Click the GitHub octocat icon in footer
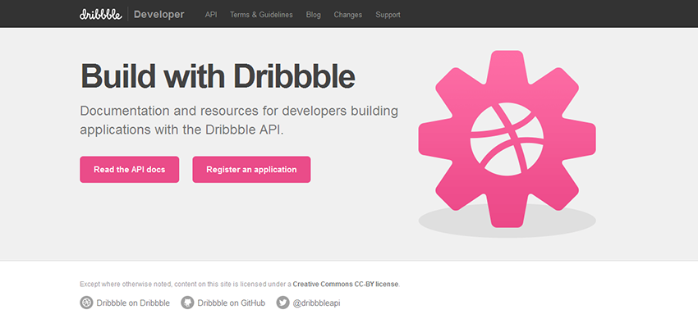This screenshot has width=698, height=328. [187, 303]
